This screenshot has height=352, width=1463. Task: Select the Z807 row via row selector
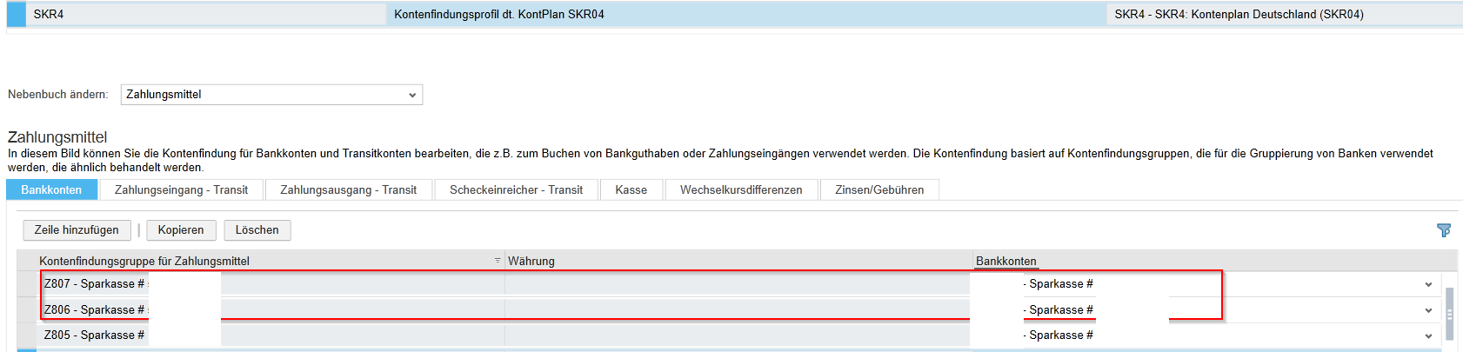pos(27,284)
